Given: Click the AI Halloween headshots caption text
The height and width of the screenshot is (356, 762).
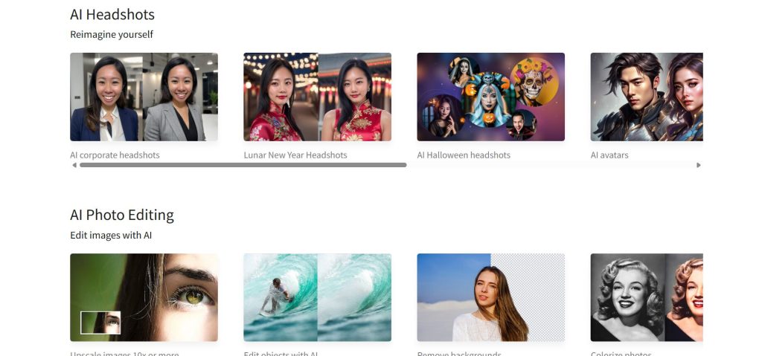Looking at the screenshot, I should tap(464, 155).
